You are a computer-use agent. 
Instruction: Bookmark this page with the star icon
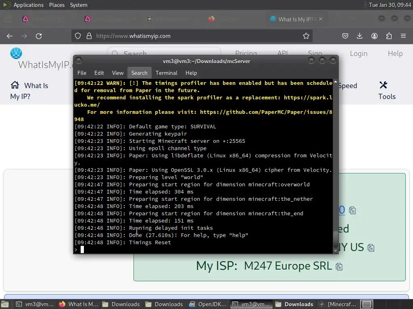click(306, 36)
